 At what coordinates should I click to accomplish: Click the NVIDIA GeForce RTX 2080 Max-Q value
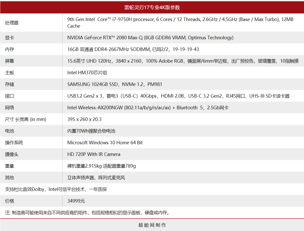150,38
